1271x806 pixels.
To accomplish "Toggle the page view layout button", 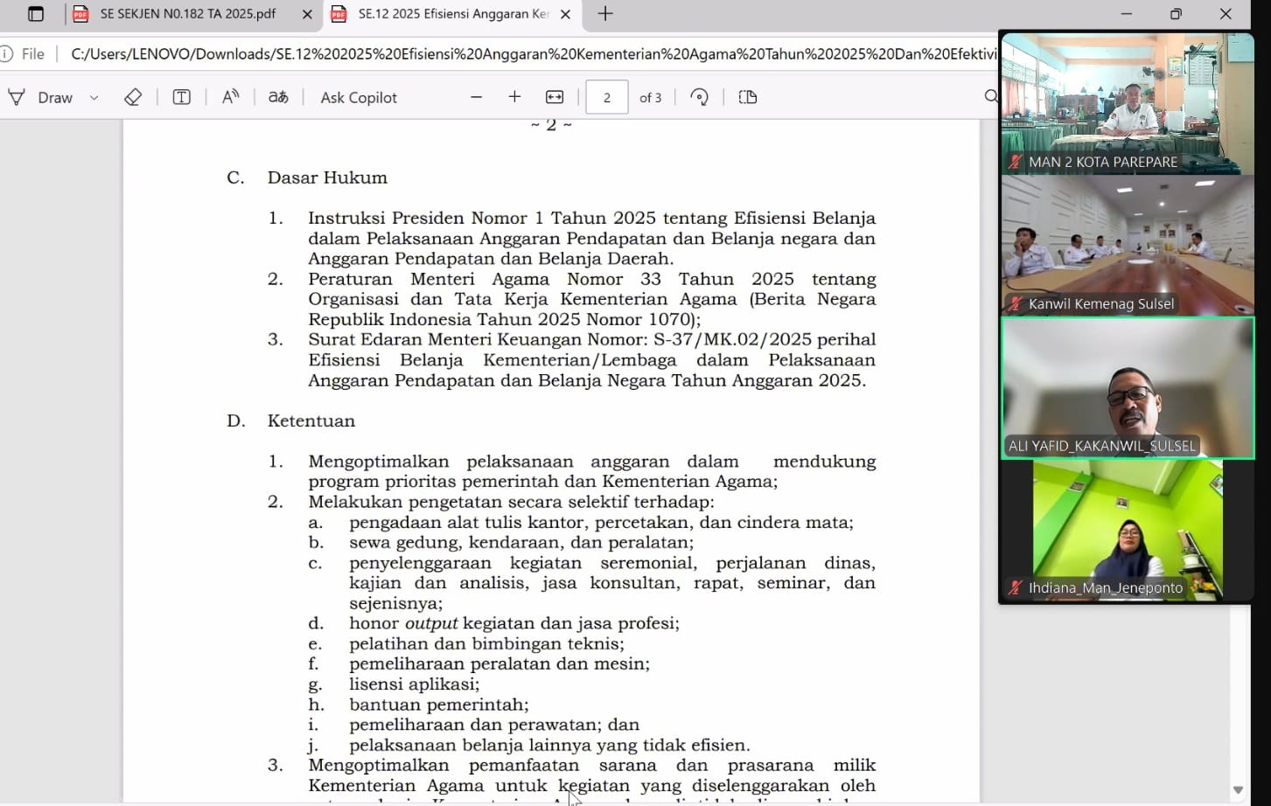I will [748, 97].
